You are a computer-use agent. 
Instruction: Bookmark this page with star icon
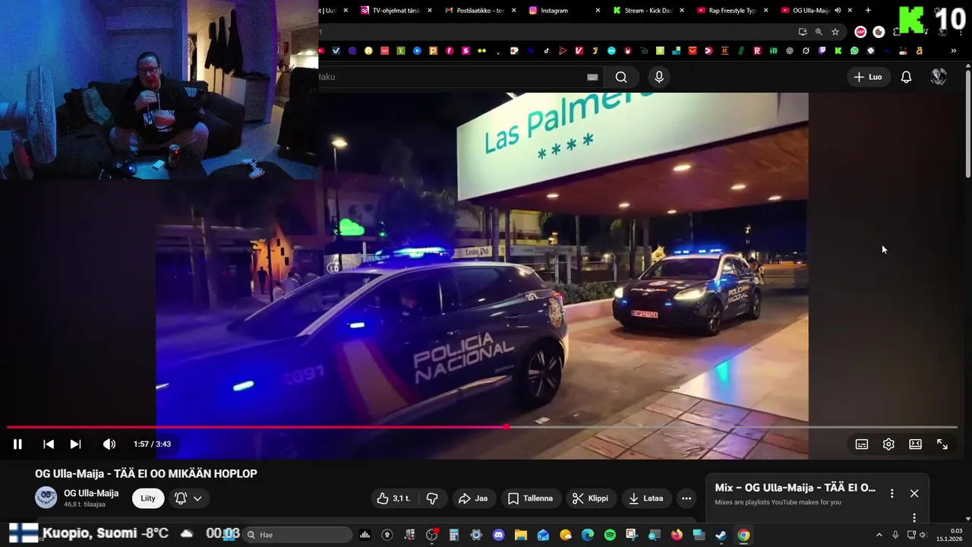coord(835,32)
